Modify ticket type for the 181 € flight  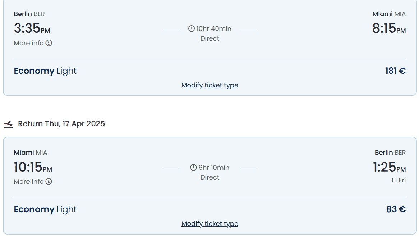click(210, 85)
